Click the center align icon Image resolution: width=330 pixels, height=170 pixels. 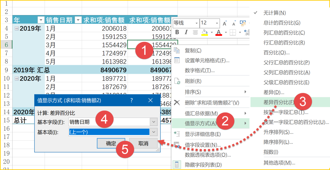pos(196,32)
